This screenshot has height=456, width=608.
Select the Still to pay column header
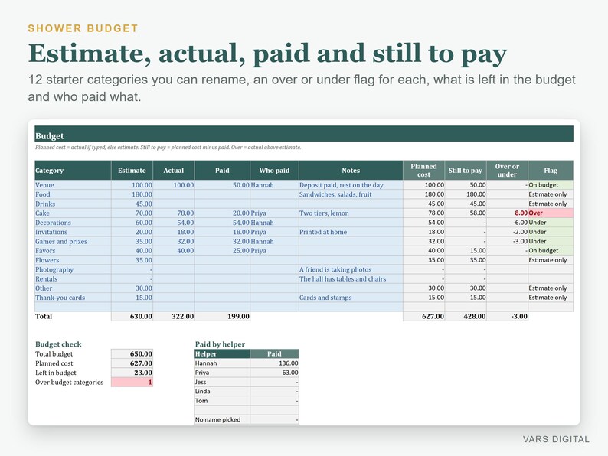[x=466, y=171]
